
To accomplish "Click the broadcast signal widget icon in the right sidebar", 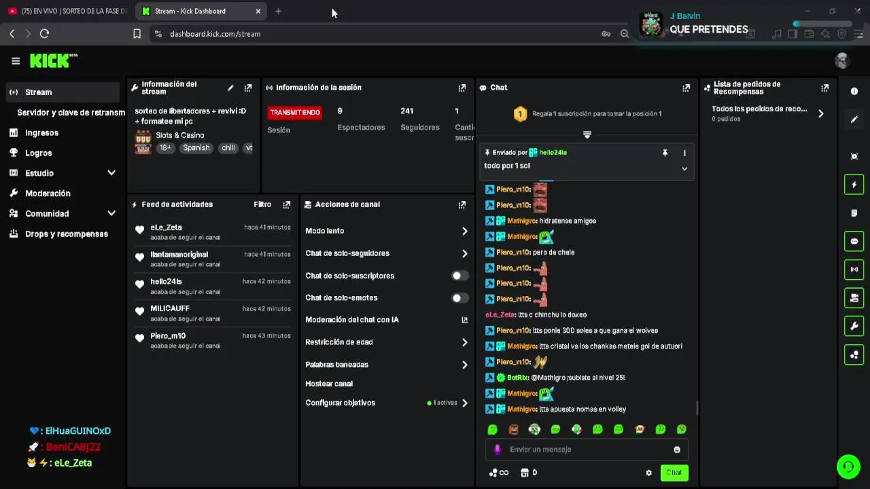I will 854,270.
